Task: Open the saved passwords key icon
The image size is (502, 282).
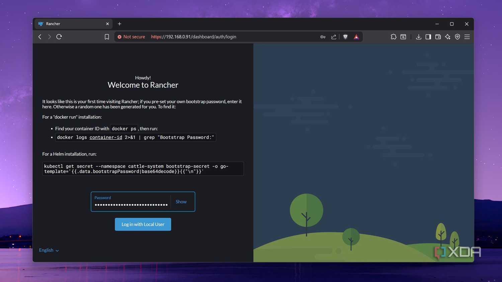Action: pos(323,37)
